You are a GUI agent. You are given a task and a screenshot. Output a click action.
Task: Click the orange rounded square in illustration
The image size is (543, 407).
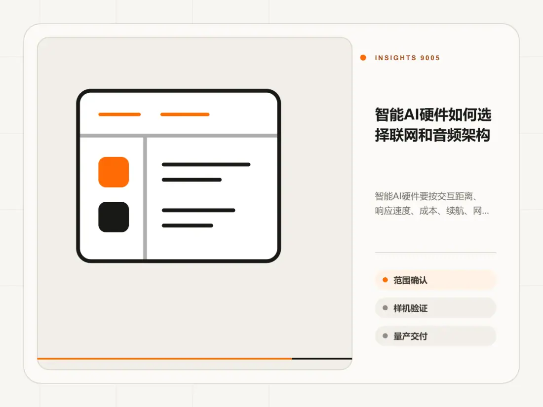(x=114, y=172)
